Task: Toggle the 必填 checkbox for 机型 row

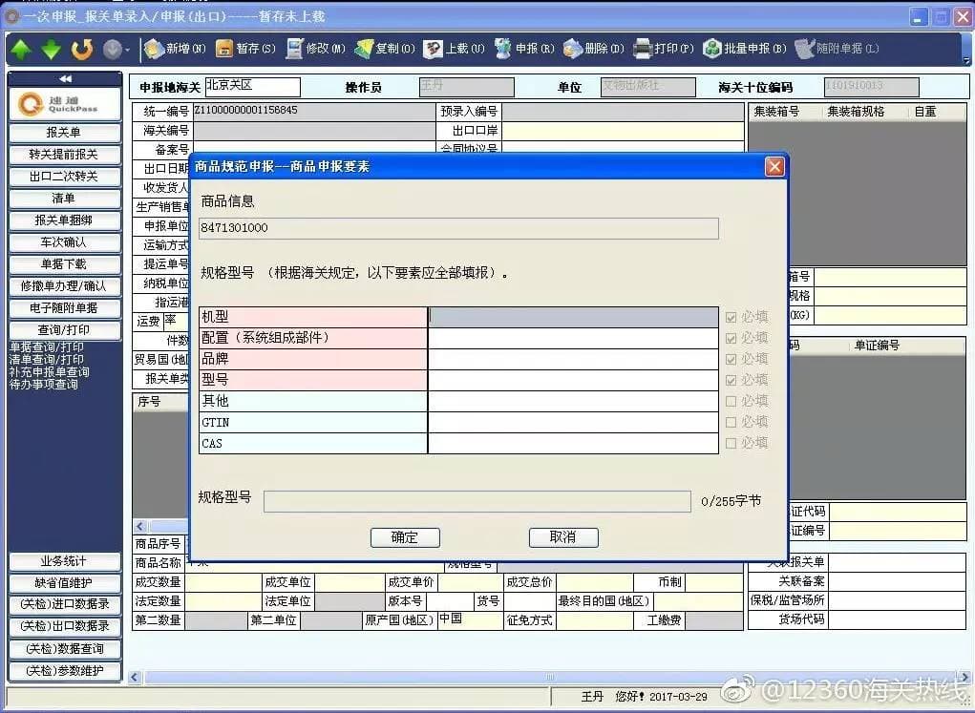Action: click(x=731, y=317)
